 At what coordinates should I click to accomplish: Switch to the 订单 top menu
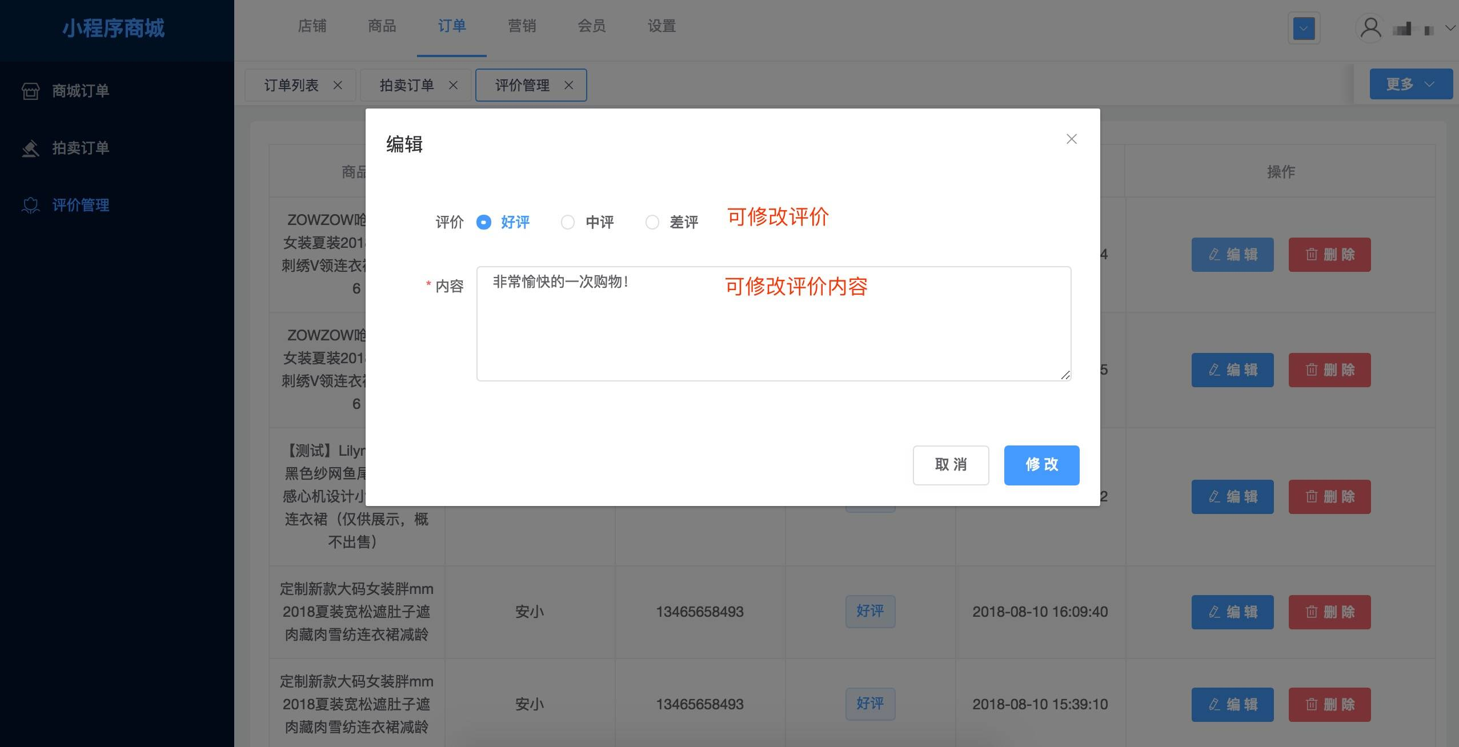[452, 26]
